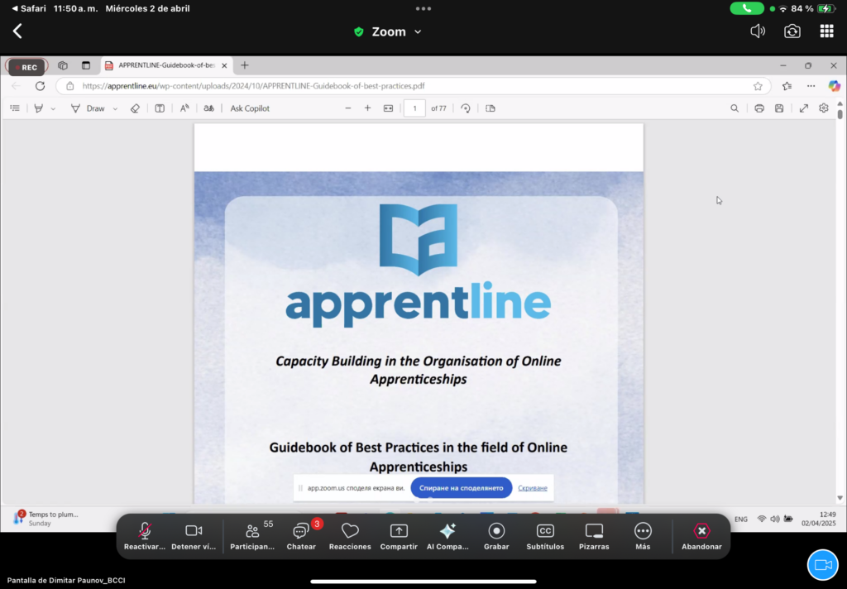Go back using the top-left arrow

click(x=17, y=31)
